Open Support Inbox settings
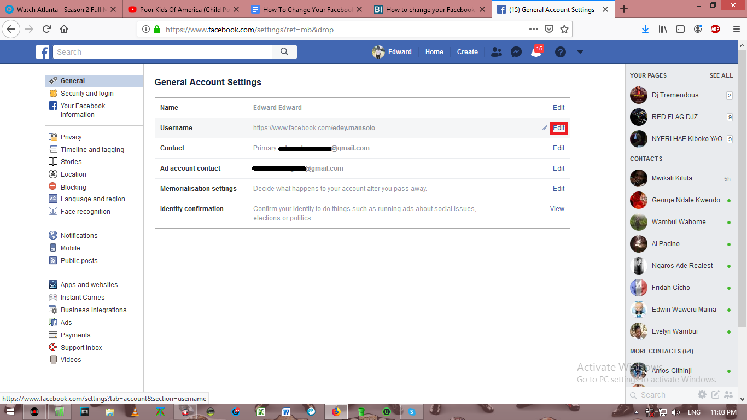The height and width of the screenshot is (420, 747). pos(81,348)
